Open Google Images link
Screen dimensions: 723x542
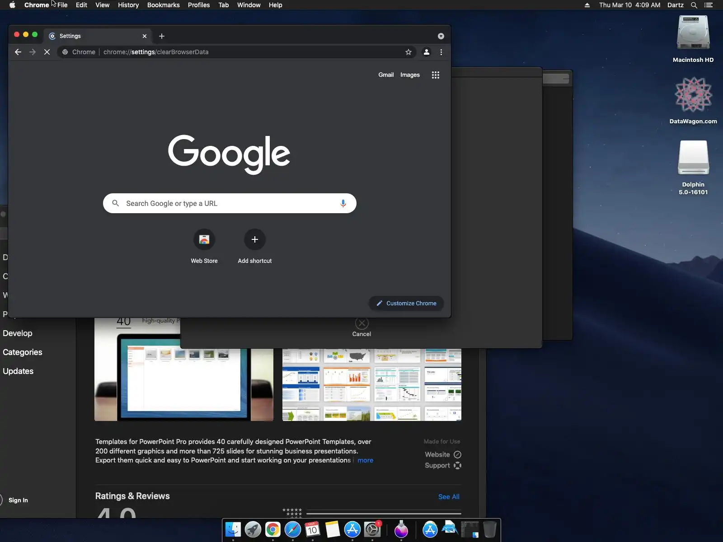click(x=410, y=75)
